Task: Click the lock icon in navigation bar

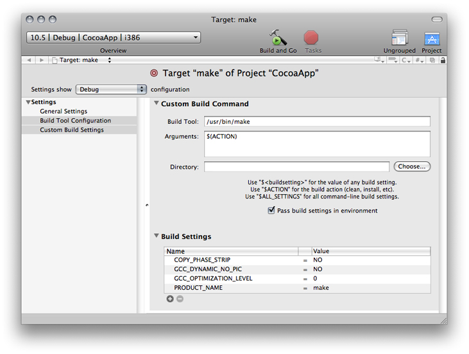Action: 443,60
